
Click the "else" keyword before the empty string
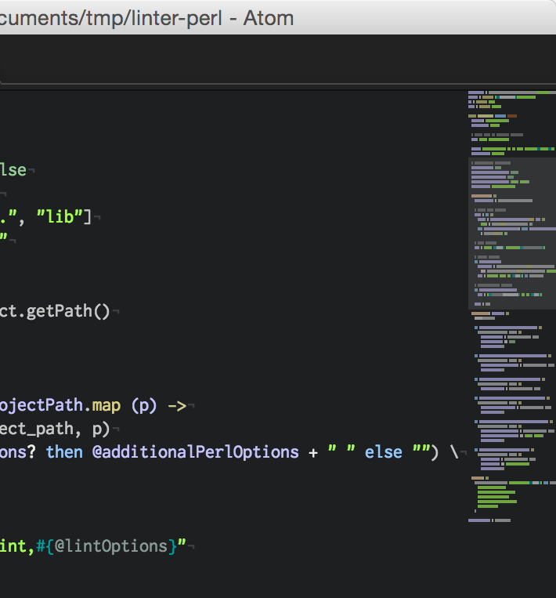[x=384, y=452]
